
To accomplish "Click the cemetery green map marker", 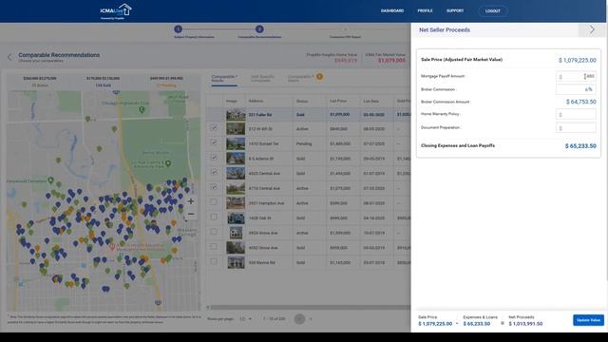I will pyautogui.click(x=50, y=180).
